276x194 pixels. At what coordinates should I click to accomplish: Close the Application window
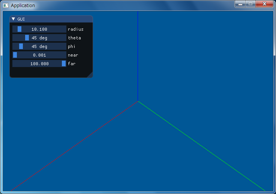tap(264, 4)
